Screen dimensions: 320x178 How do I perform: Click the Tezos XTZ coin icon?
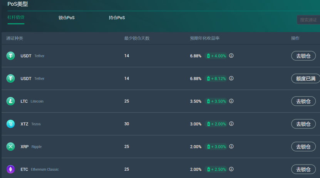(10, 124)
